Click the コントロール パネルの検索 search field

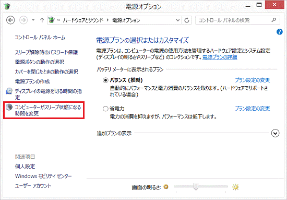point(237,20)
